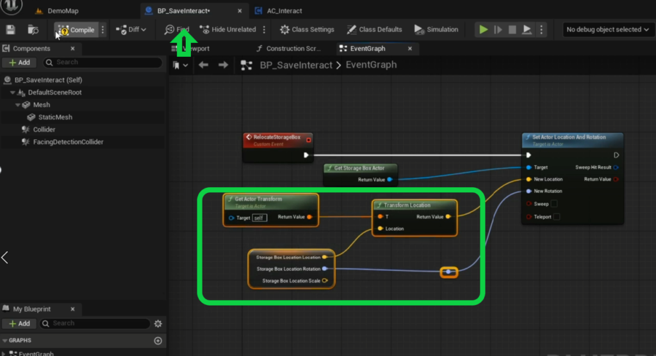
Task: Select Collider component
Action: [44, 129]
